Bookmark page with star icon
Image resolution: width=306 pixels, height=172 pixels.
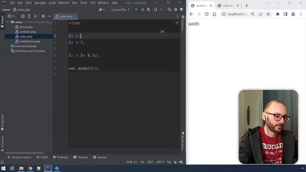pyautogui.click(x=268, y=14)
